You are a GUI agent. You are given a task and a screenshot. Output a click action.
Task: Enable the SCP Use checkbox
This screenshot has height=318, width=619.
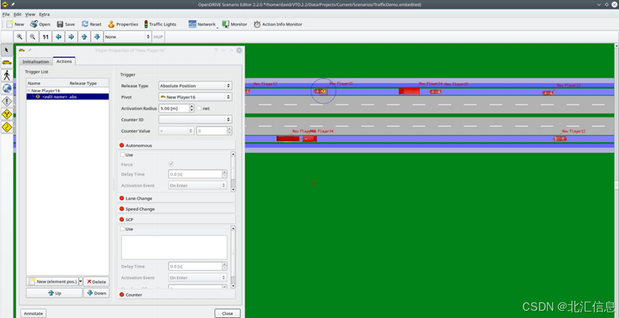click(x=123, y=229)
